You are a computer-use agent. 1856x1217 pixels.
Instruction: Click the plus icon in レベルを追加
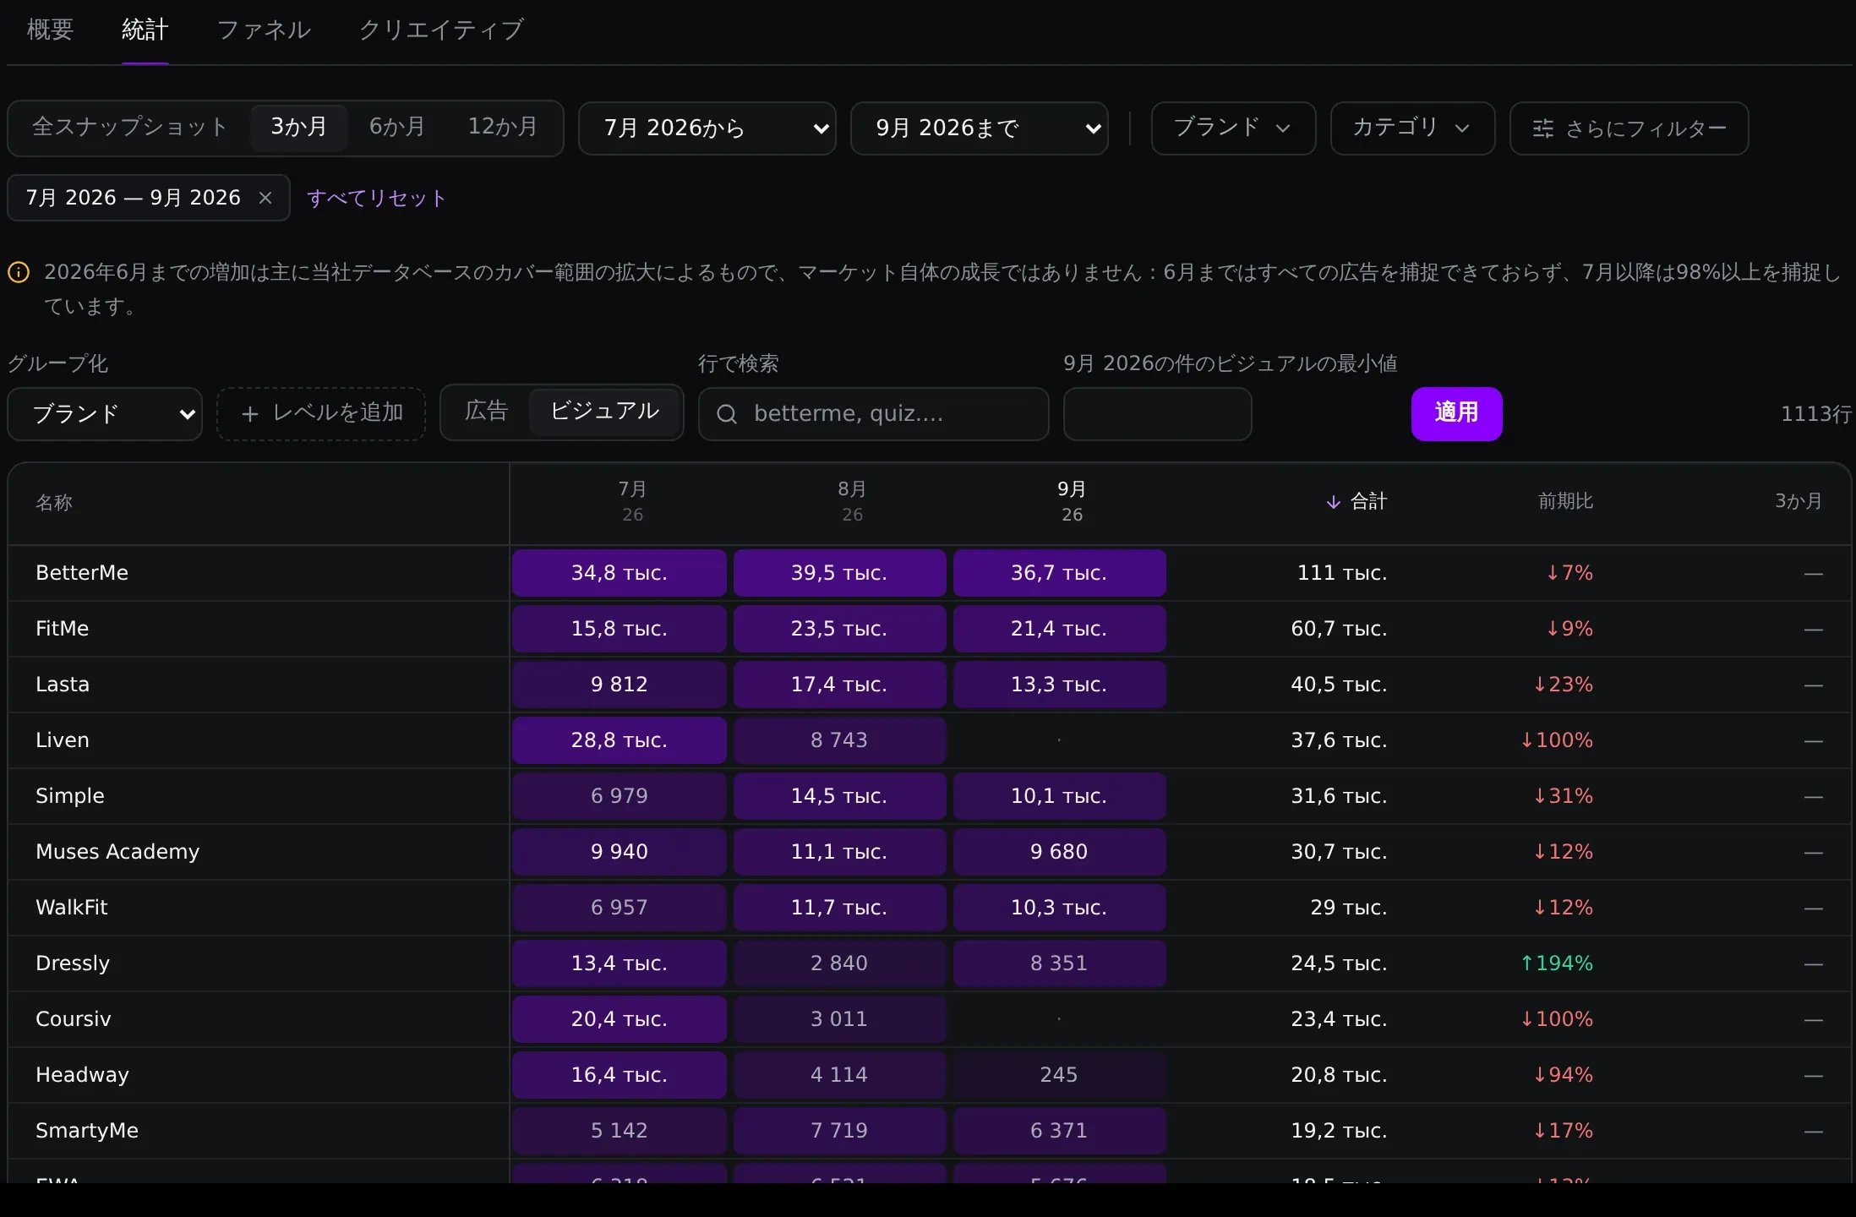click(x=249, y=414)
